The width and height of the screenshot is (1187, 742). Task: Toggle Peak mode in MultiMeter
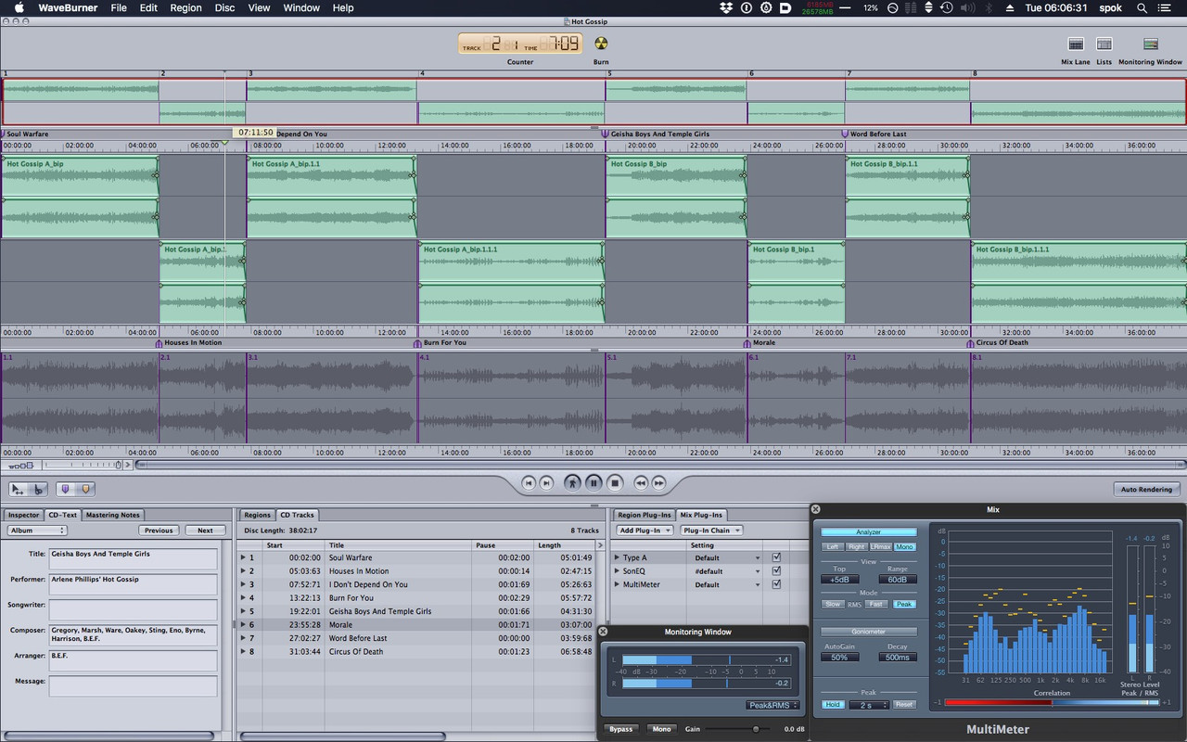(x=904, y=604)
